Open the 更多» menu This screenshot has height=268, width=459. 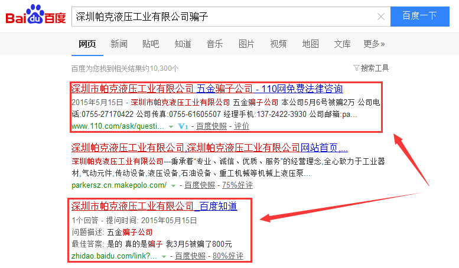[374, 44]
